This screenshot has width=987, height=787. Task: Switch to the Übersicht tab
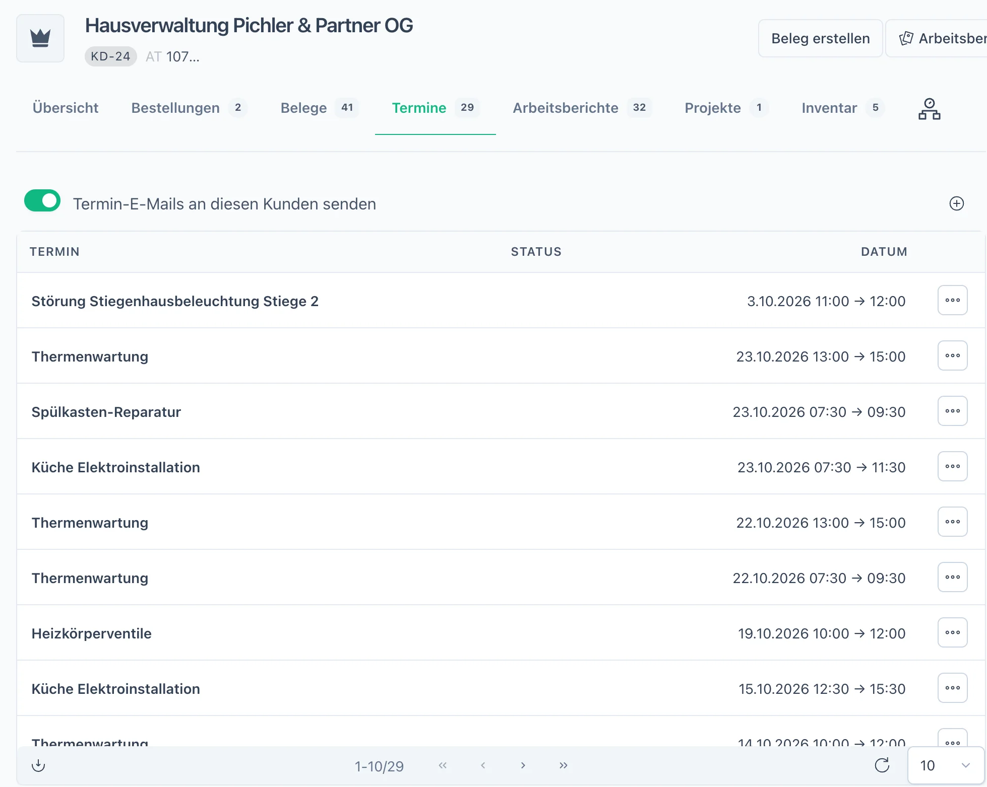(66, 108)
